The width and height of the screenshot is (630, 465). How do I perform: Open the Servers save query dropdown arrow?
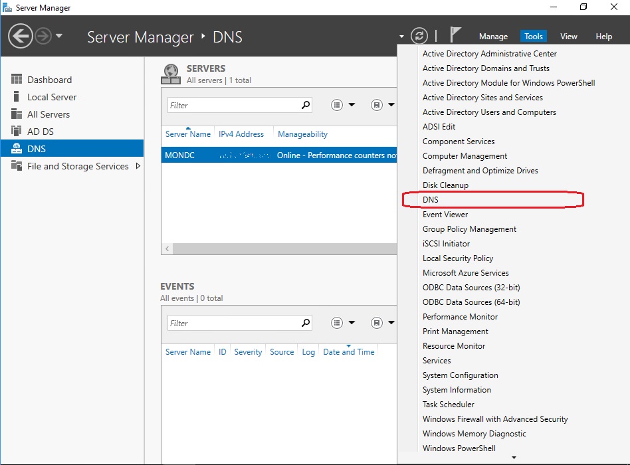tap(391, 105)
